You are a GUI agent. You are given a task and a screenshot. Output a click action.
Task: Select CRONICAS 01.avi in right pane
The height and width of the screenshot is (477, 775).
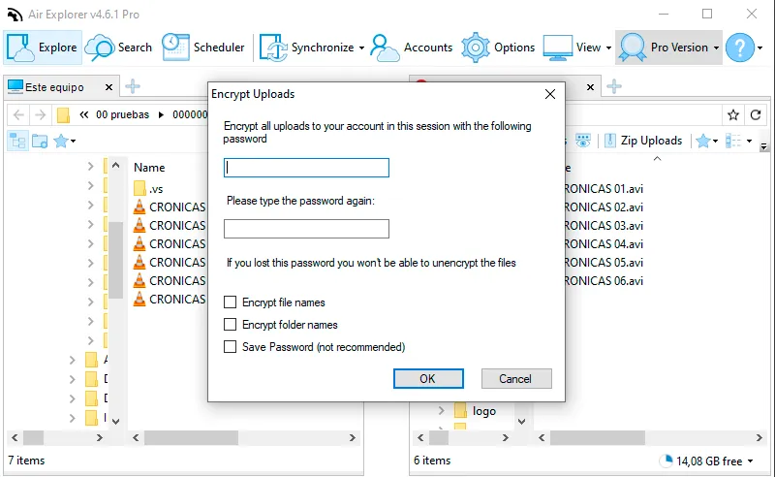[604, 188]
